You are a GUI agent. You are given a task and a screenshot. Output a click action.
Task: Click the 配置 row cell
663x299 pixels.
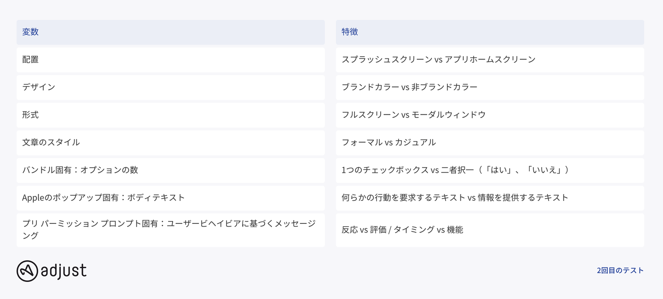tap(170, 59)
